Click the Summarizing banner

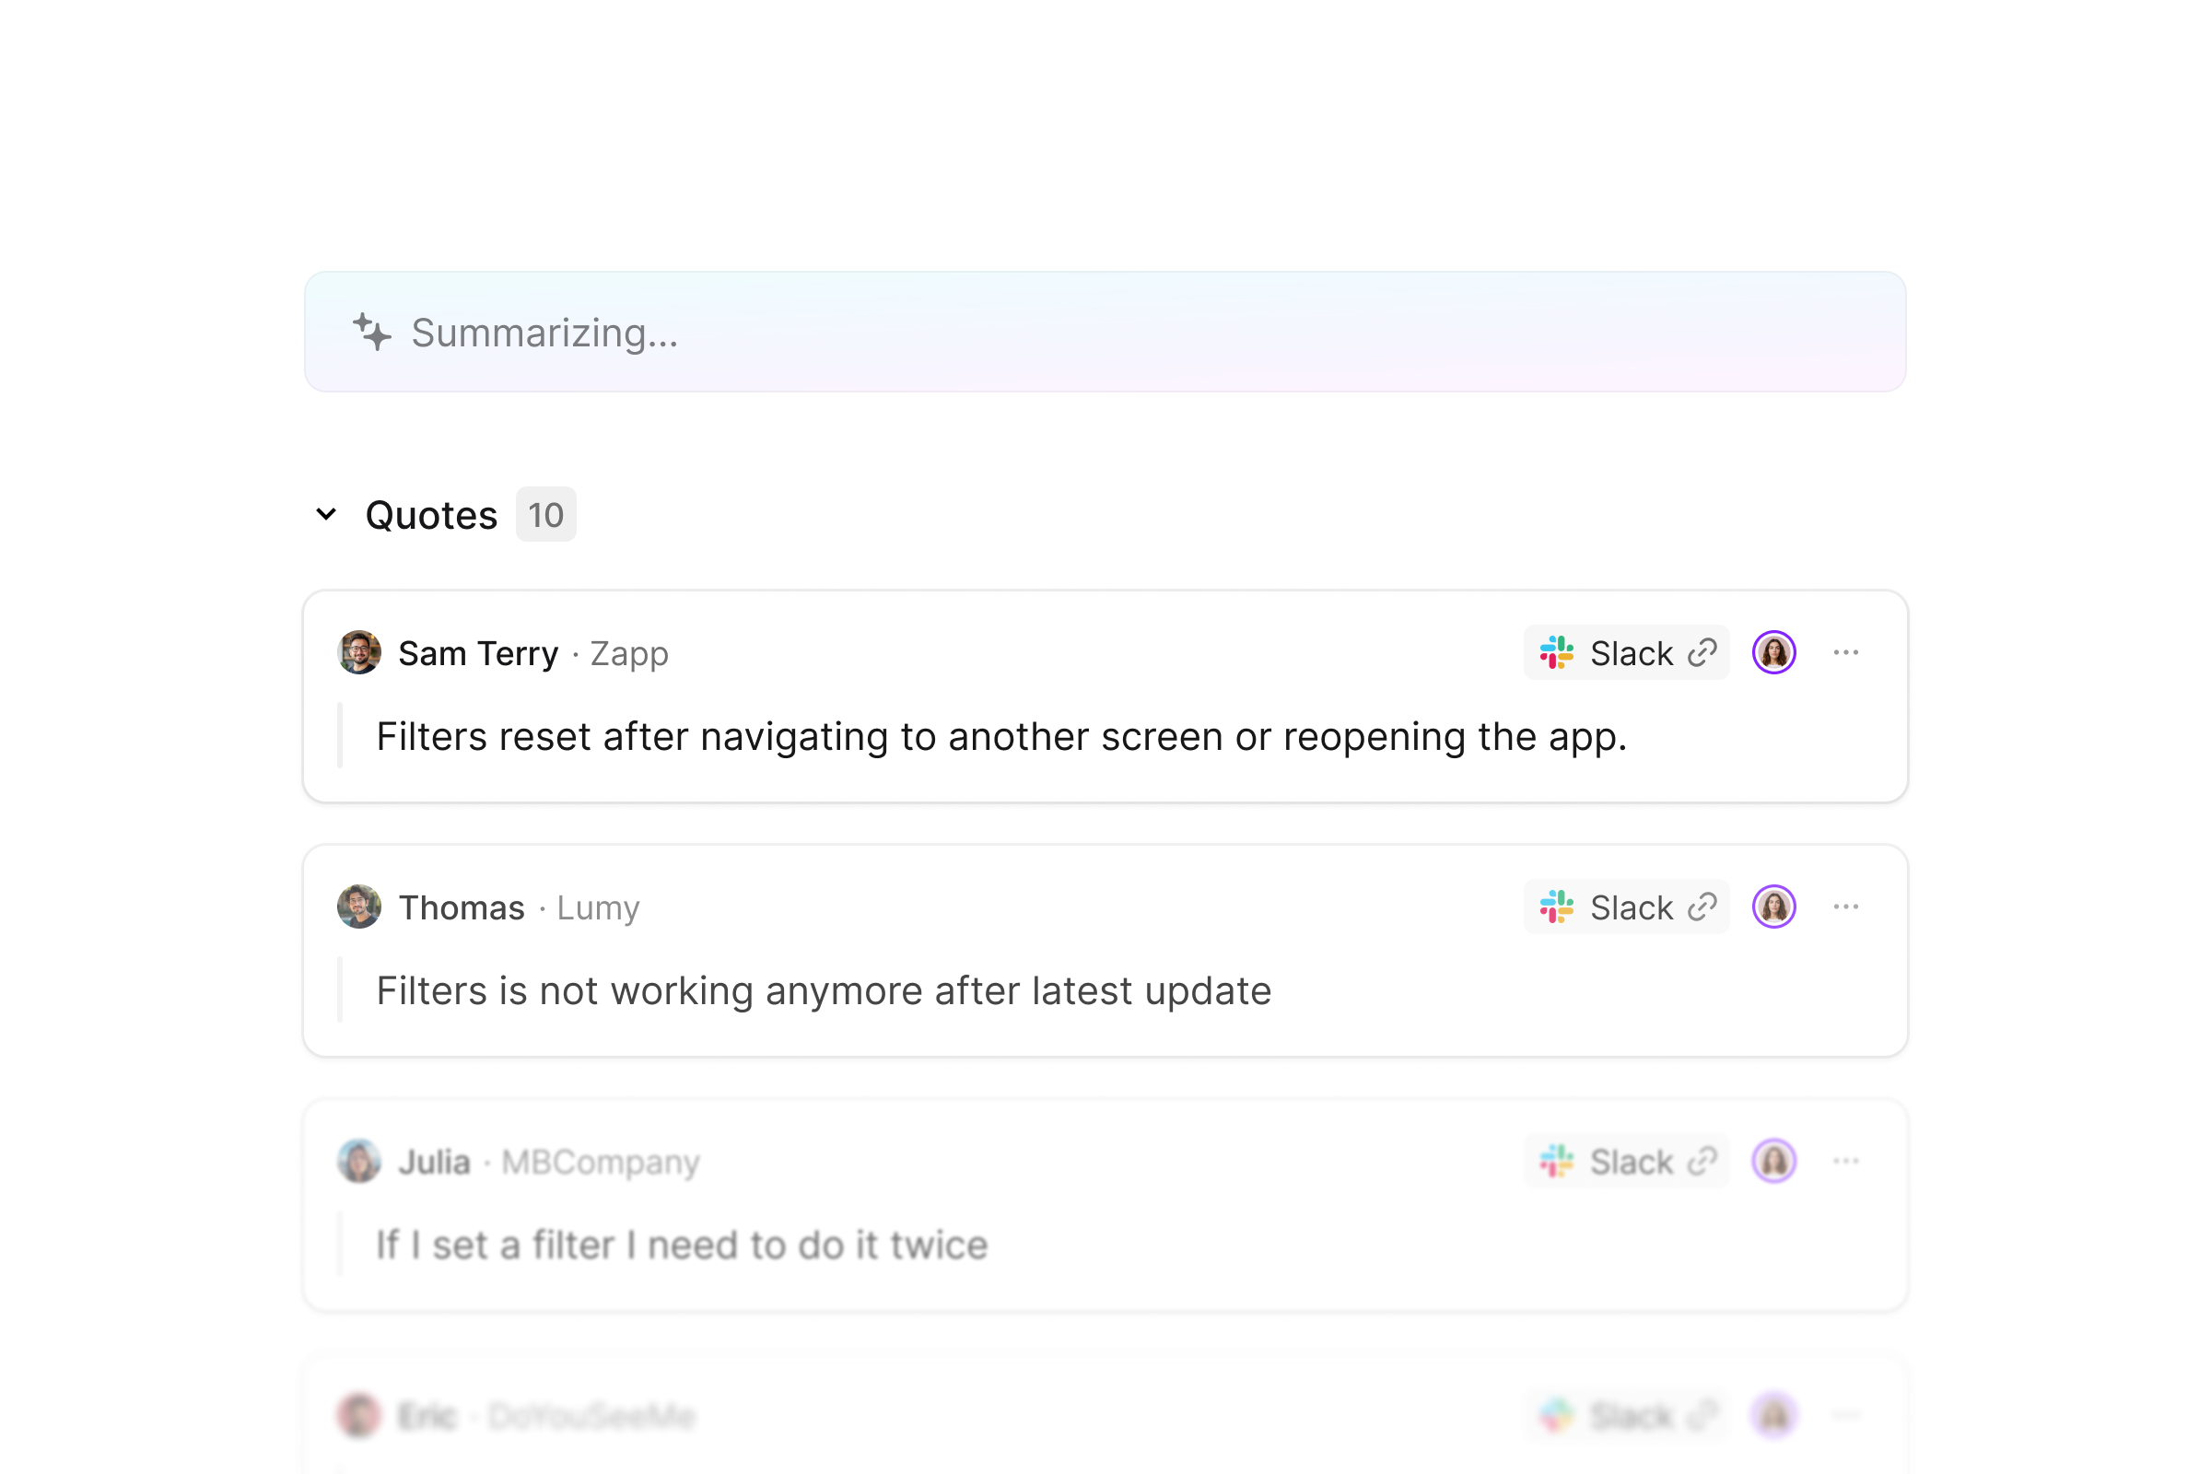(x=1105, y=333)
